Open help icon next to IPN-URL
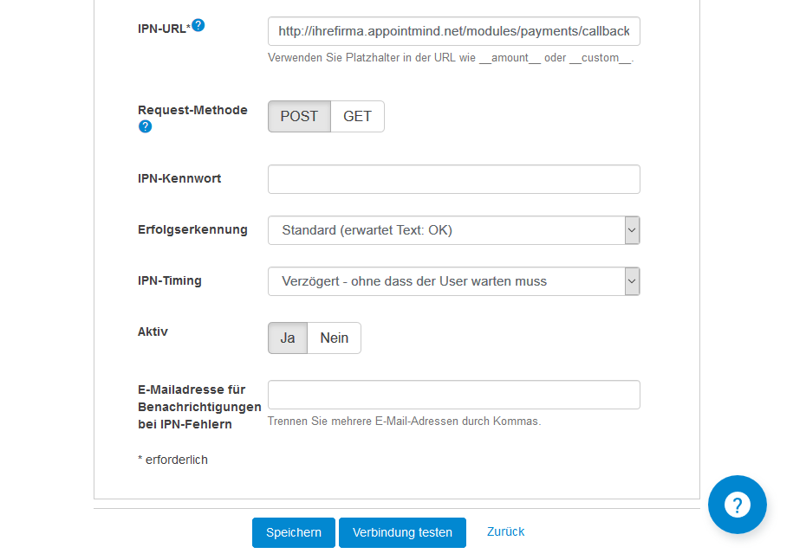 (198, 25)
